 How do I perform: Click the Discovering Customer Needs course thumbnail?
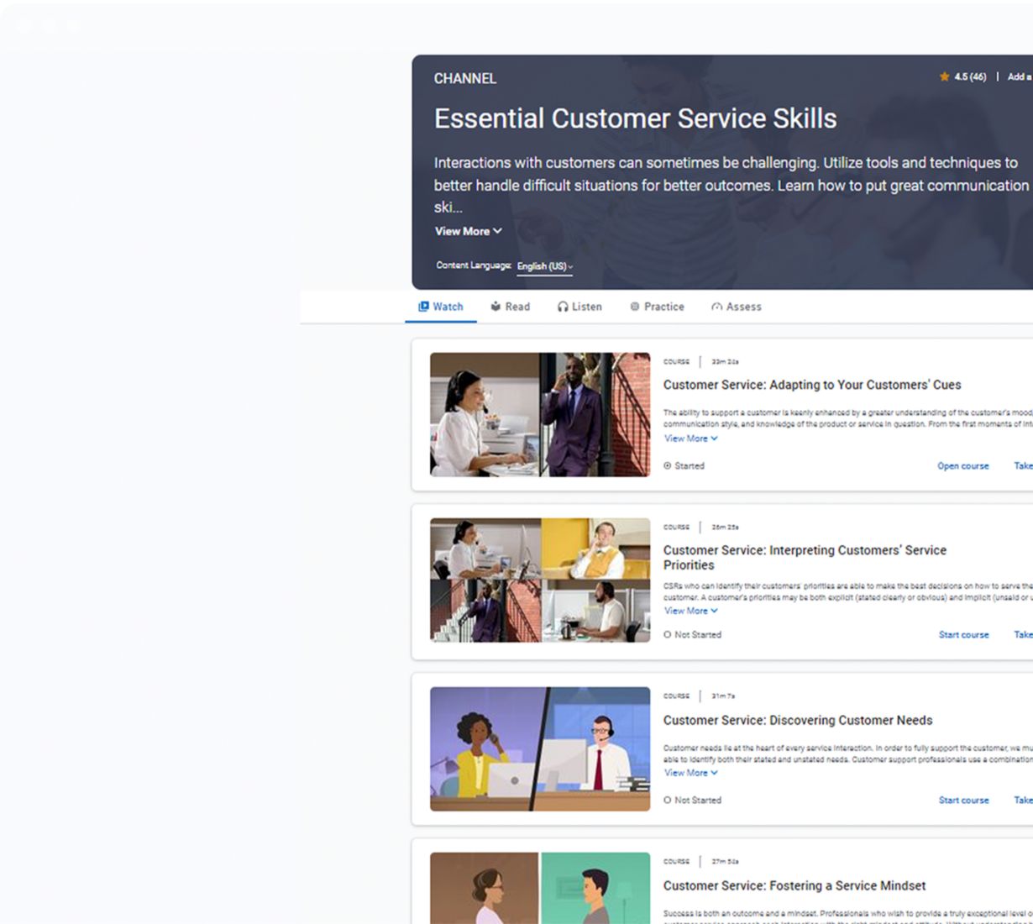pos(540,749)
